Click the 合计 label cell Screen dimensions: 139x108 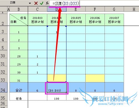pyautogui.click(x=19, y=87)
